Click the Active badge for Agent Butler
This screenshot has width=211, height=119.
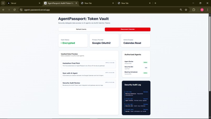coord(145,63)
